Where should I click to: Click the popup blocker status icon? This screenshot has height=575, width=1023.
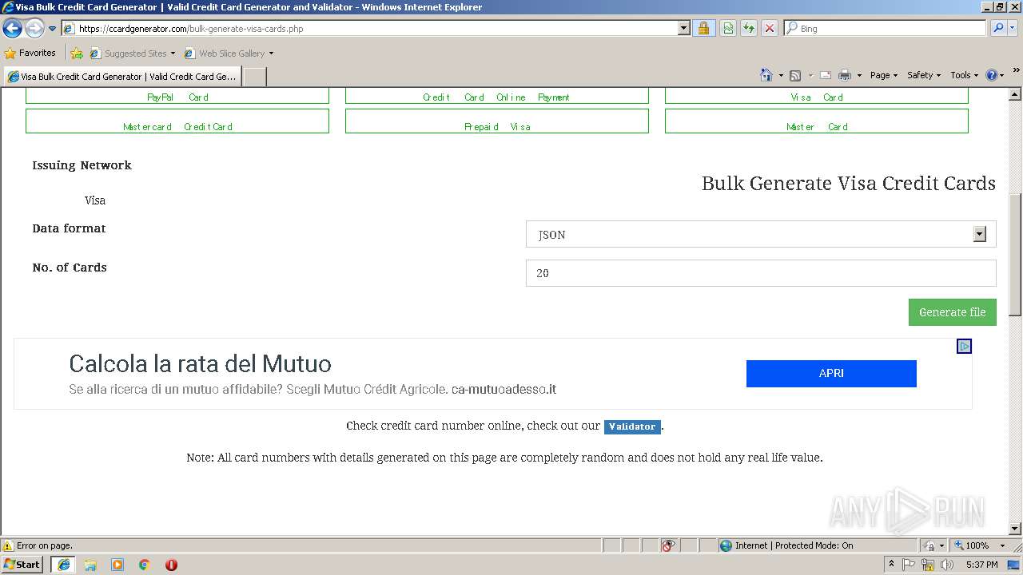point(669,545)
